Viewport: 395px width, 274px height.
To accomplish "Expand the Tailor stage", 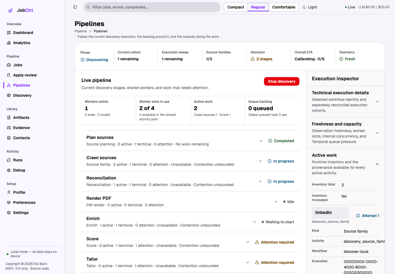I will click(248, 262).
